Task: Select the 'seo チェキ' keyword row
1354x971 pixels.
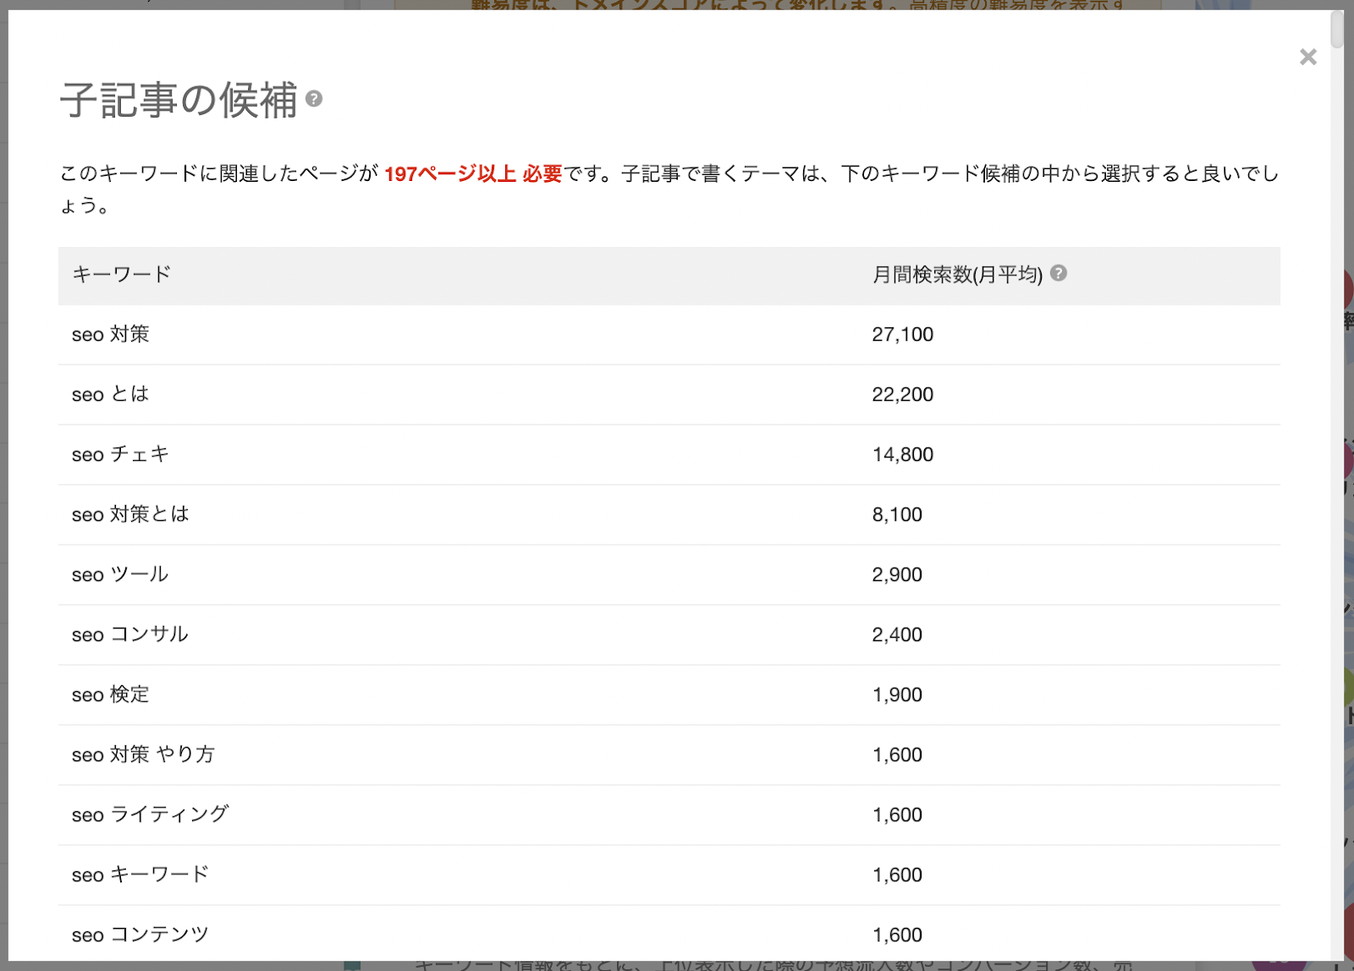Action: pos(669,455)
